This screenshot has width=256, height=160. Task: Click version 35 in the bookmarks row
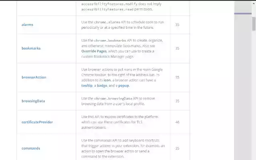(x=177, y=48)
